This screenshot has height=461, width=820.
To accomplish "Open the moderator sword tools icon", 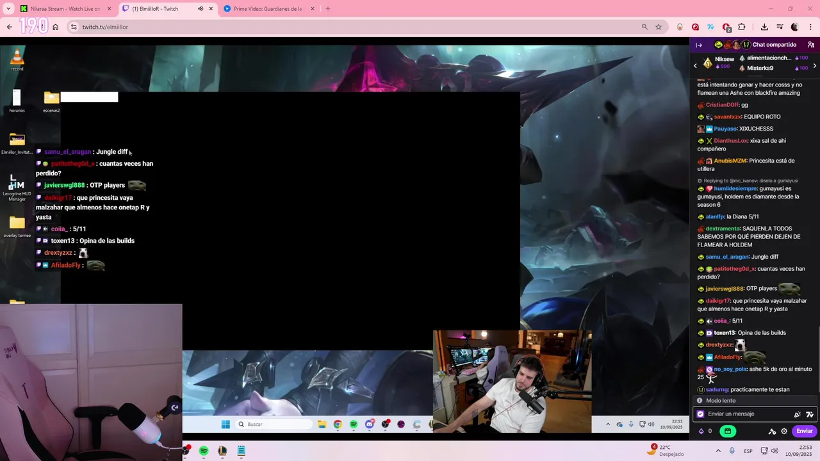I will pos(772,432).
